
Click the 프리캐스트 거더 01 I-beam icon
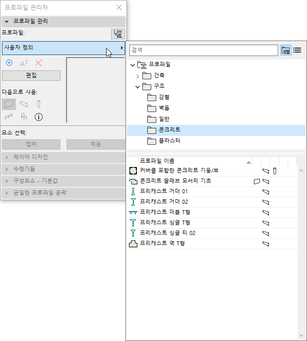[x=133, y=192]
